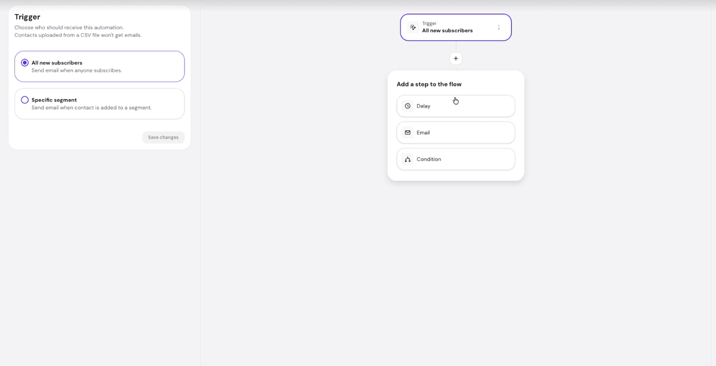Viewport: 716px width, 366px height.
Task: Choose the 'Send email when anyone subscribes' card
Action: [99, 66]
